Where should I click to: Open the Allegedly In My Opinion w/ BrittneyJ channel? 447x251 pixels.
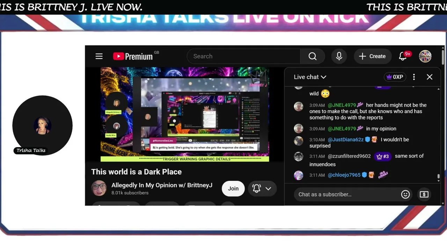click(x=162, y=185)
